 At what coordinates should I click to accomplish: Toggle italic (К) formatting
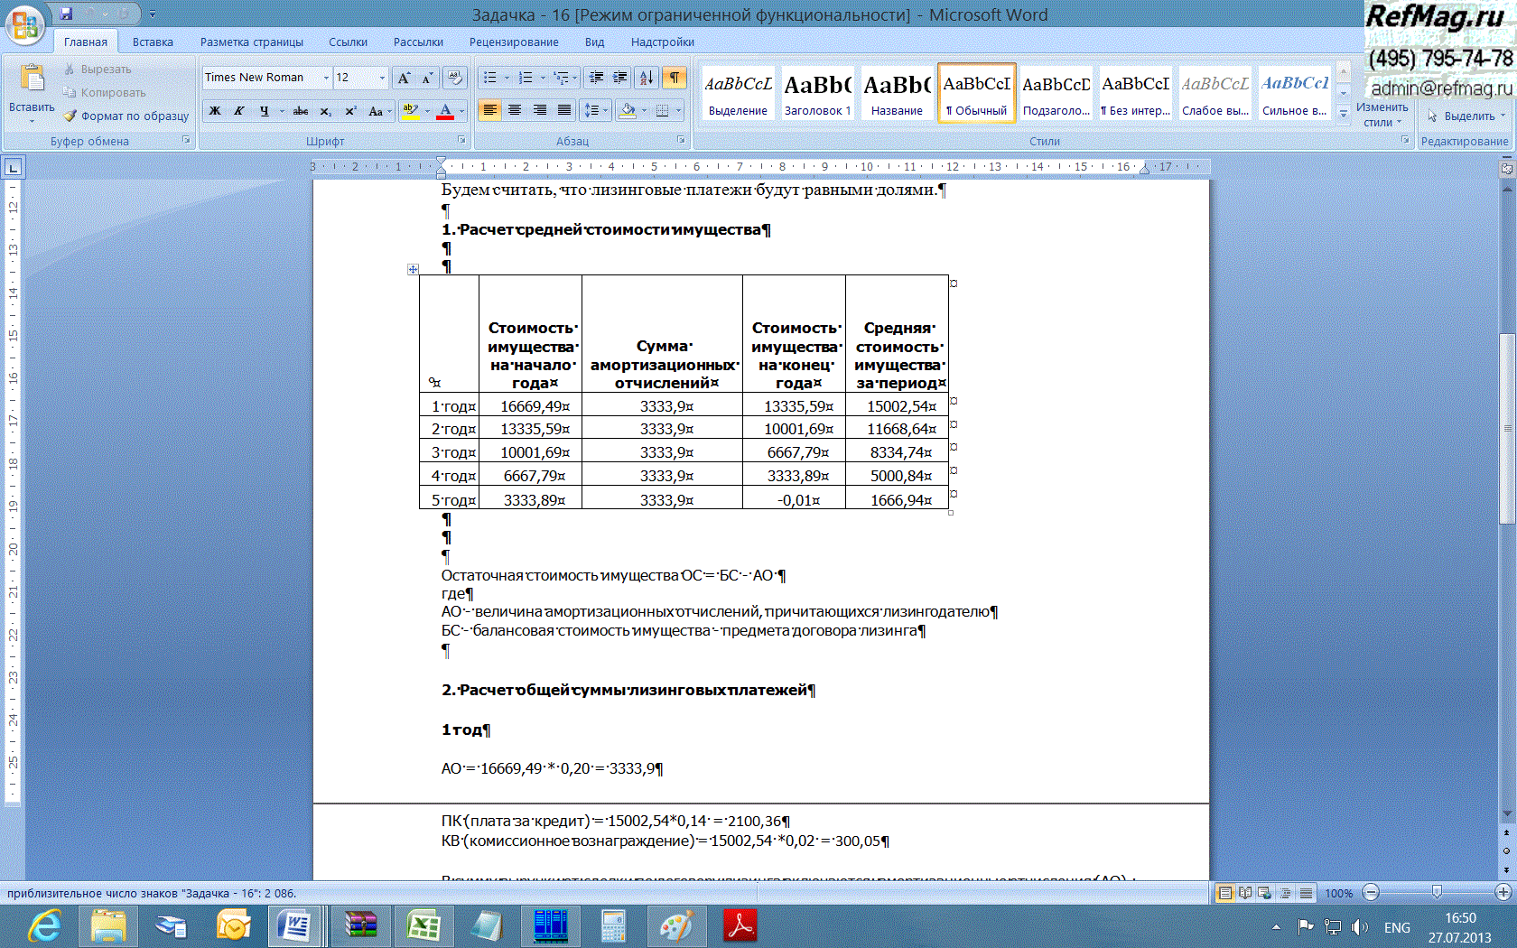pos(238,111)
